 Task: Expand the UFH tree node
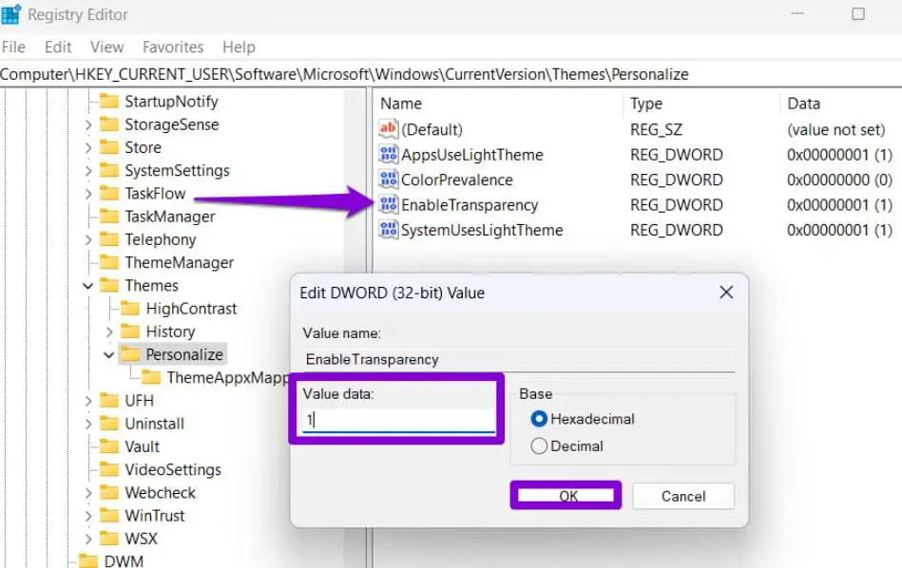coord(88,401)
